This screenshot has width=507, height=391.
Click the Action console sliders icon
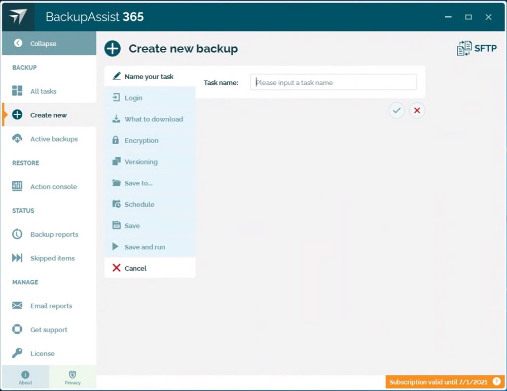click(x=17, y=186)
